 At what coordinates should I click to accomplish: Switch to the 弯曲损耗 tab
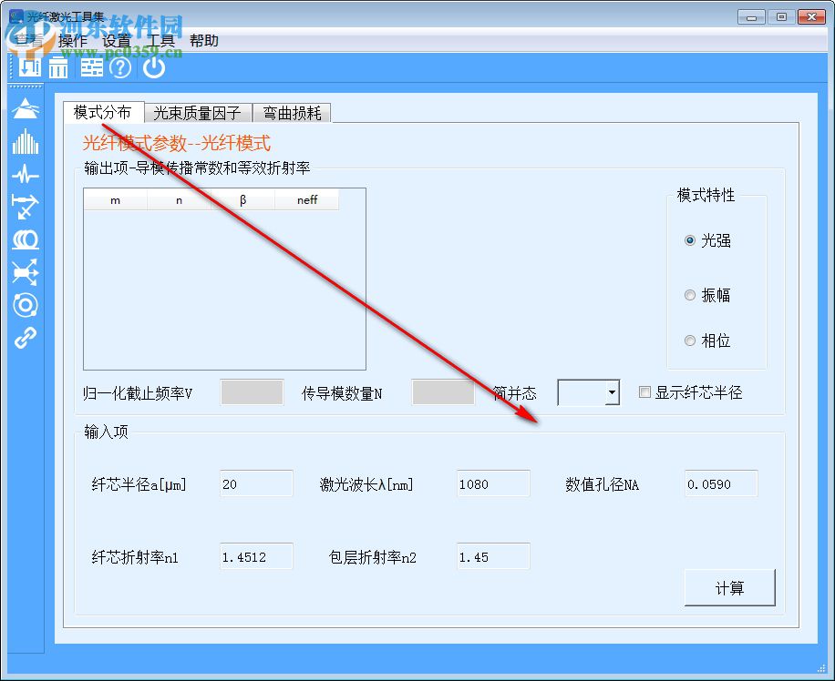click(292, 113)
